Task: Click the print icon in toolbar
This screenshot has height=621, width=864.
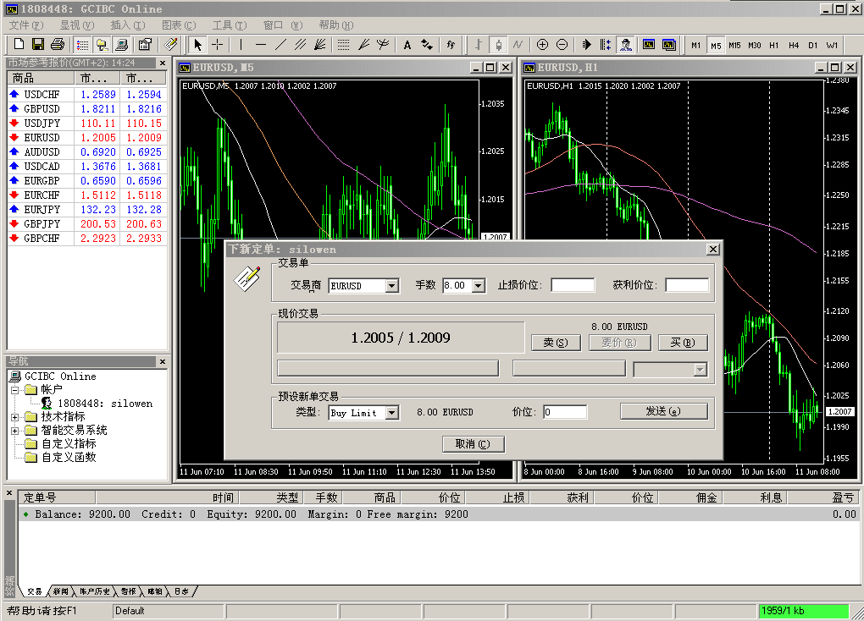Action: pos(57,44)
